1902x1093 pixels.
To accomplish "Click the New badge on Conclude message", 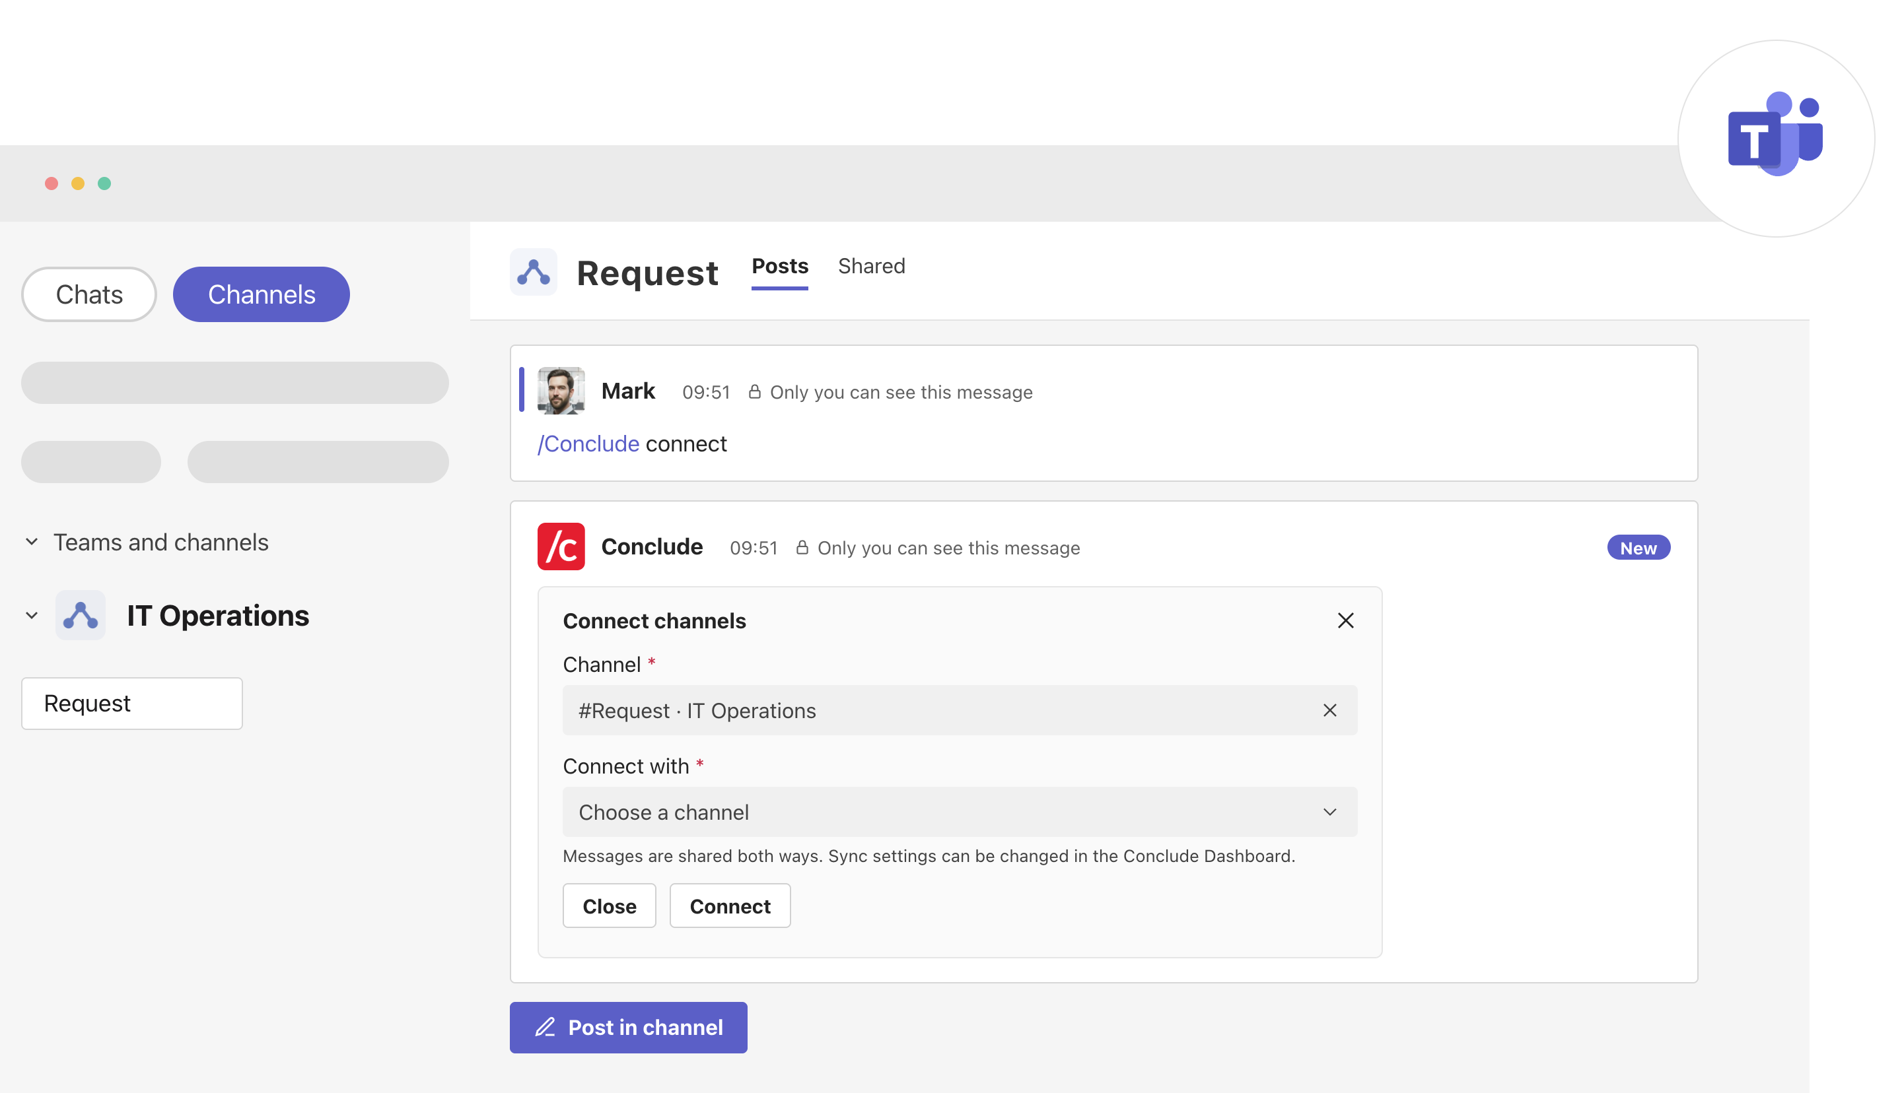I will (x=1638, y=548).
